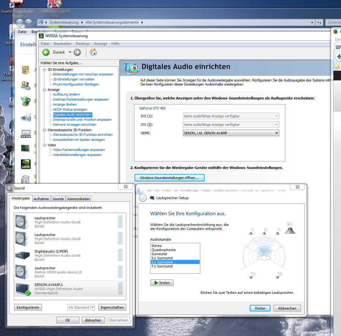Open the Hilfe menu
The width and height of the screenshot is (341, 336).
116,44
